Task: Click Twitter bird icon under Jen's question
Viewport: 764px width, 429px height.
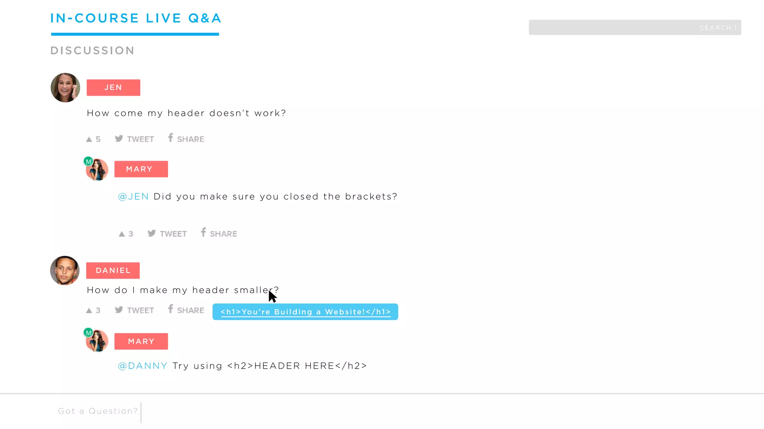Action: click(119, 139)
